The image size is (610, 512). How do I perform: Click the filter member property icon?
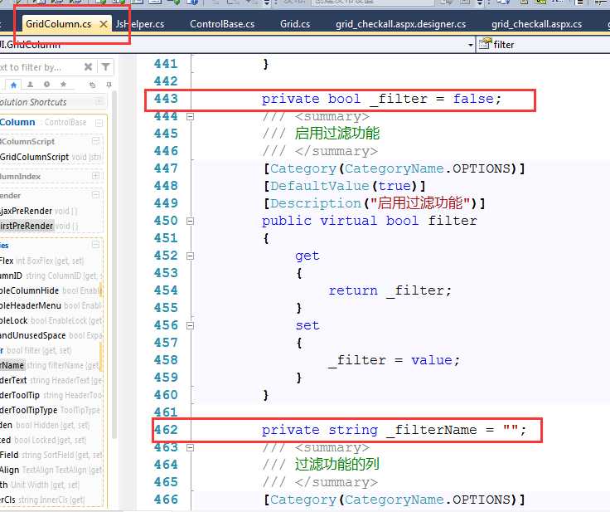[x=485, y=44]
